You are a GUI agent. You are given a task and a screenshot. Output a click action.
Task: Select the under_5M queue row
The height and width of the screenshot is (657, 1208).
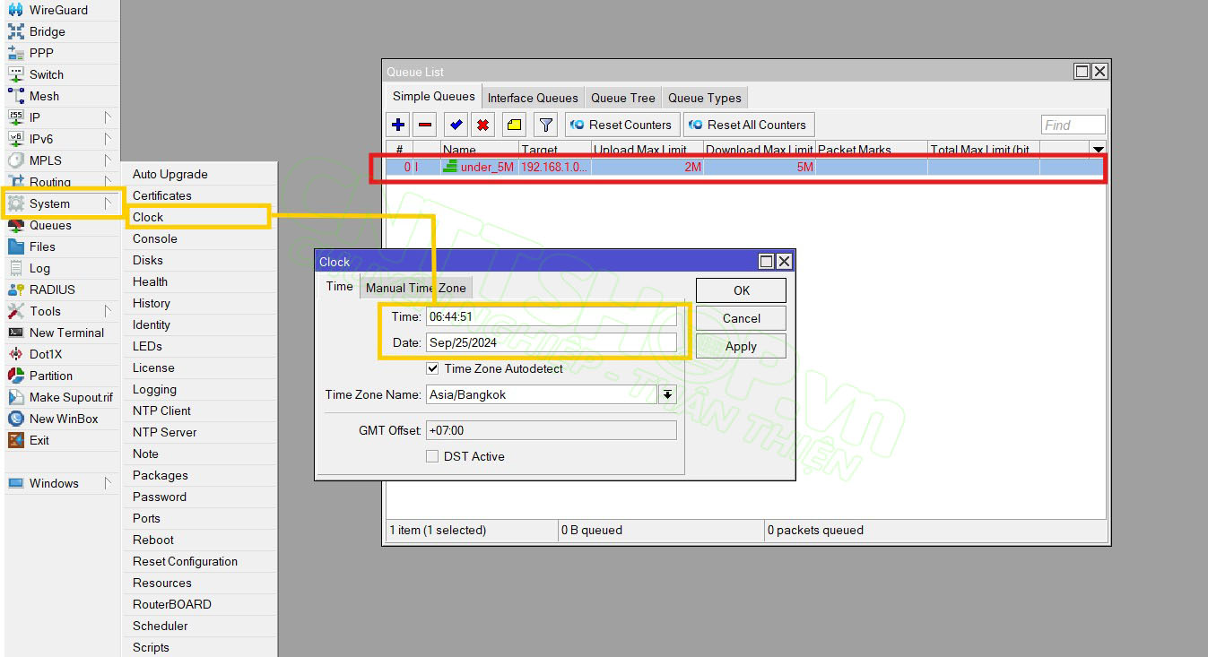point(628,167)
